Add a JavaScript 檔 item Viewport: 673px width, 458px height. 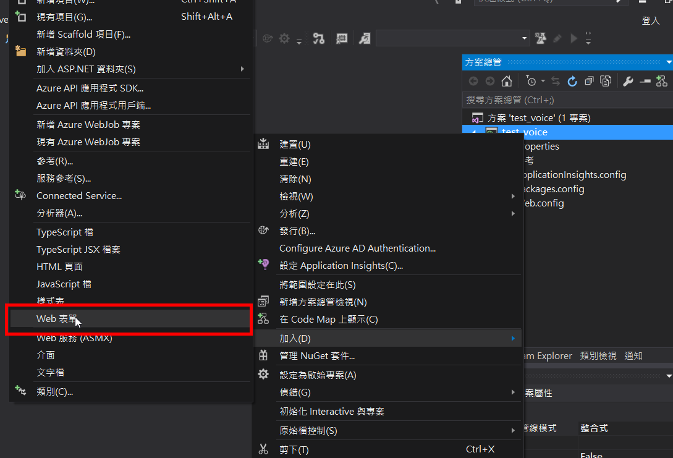[x=129, y=284]
